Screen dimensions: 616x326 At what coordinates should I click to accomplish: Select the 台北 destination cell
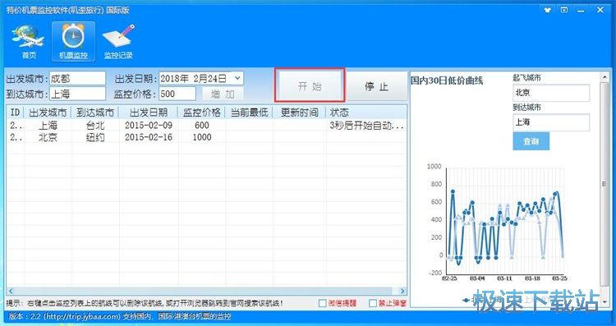[95, 126]
